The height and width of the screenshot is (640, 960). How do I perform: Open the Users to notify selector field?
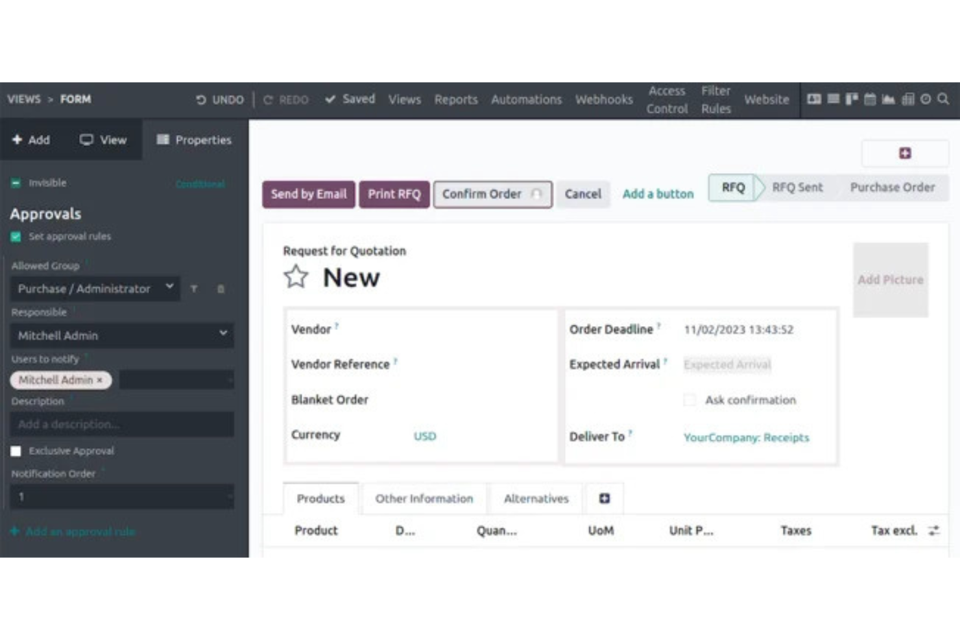176,380
